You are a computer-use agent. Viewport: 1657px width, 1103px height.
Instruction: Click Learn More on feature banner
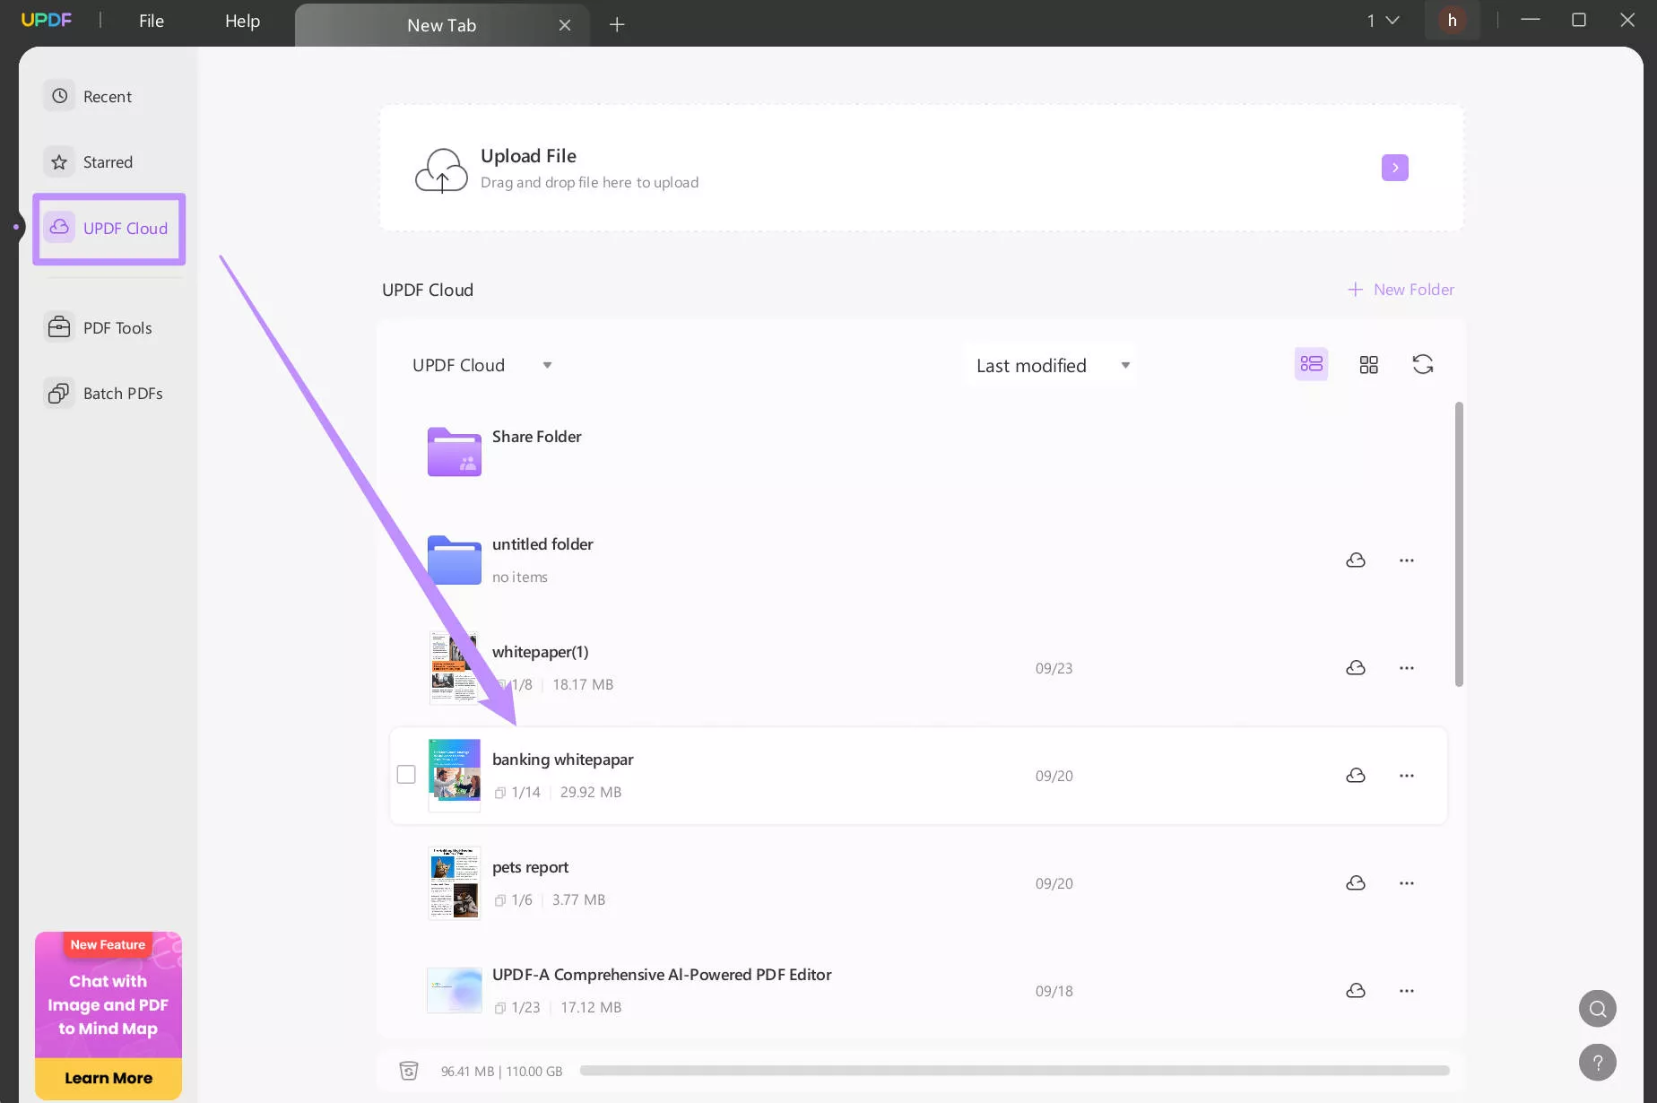pyautogui.click(x=108, y=1078)
